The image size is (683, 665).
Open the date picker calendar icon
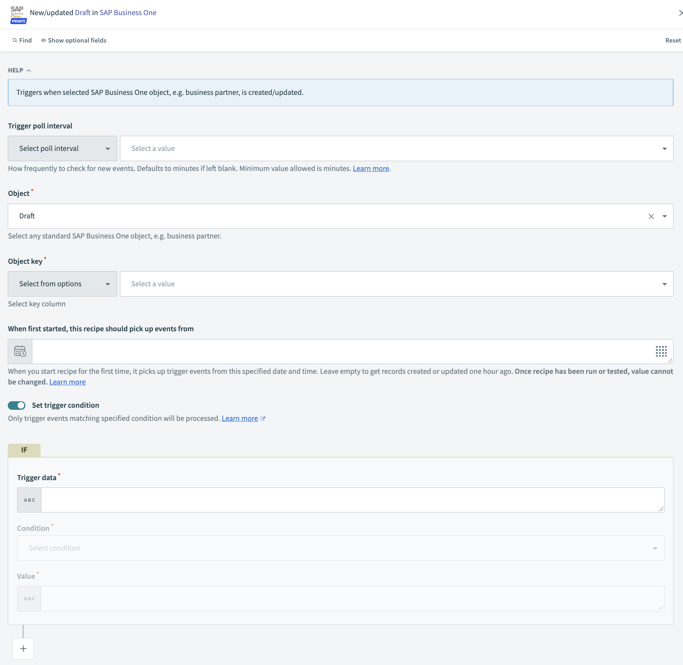[19, 351]
